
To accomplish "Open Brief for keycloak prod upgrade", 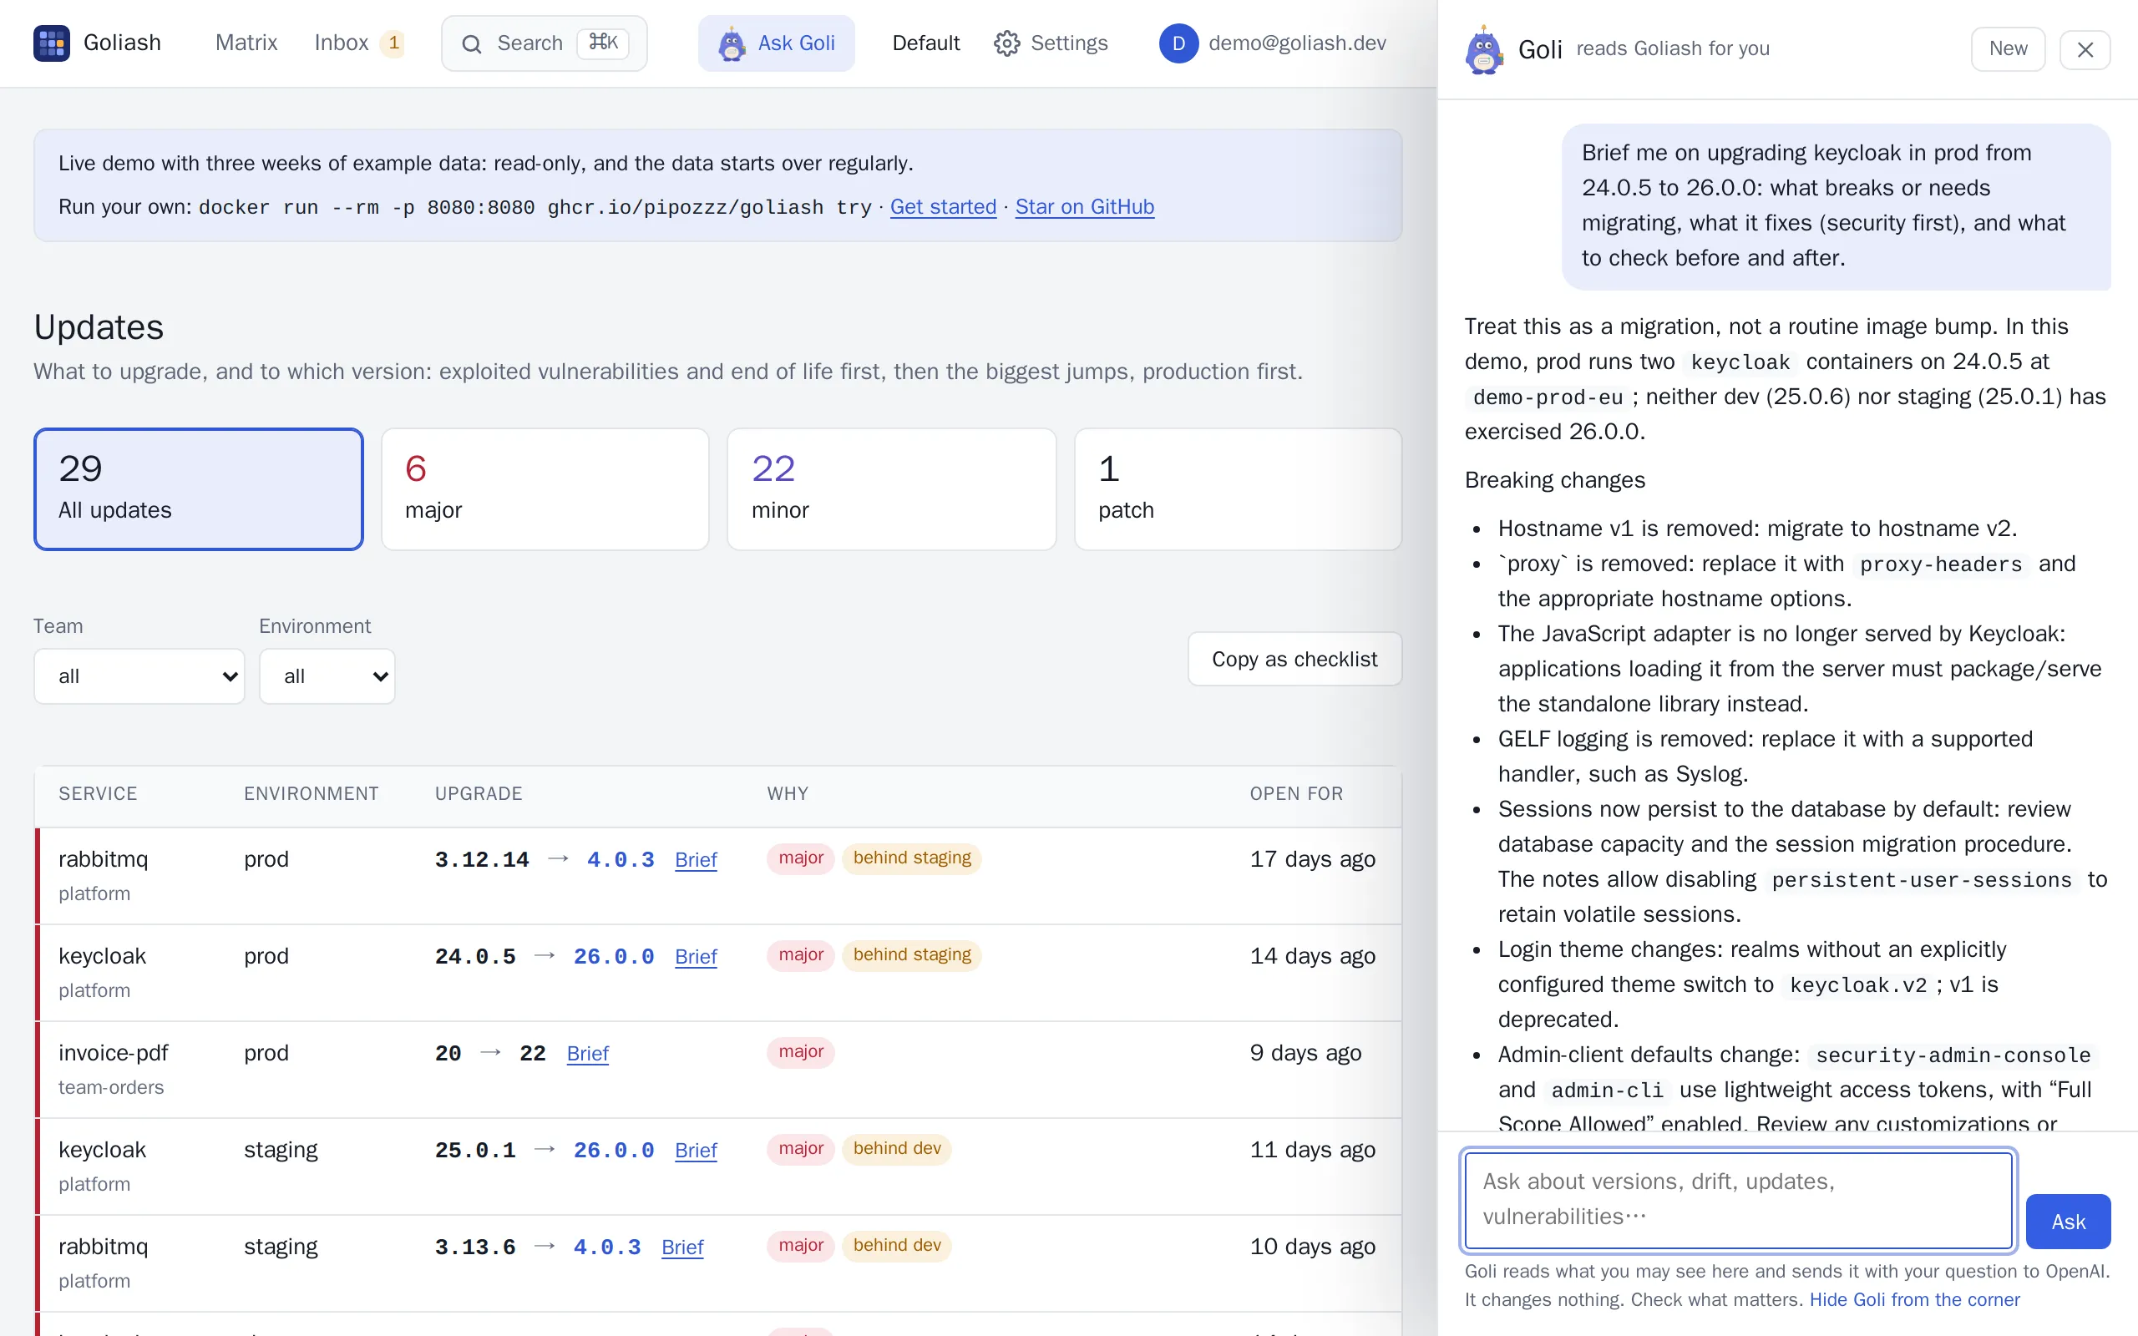I will 696,957.
